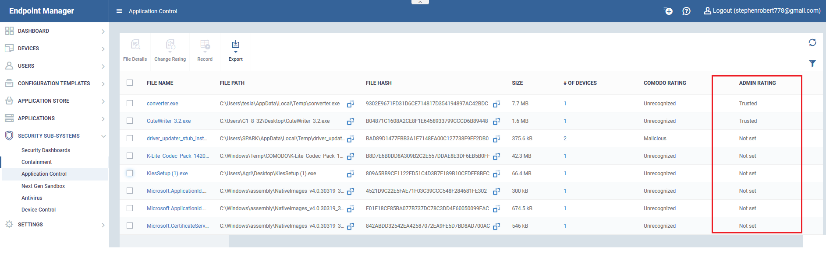The image size is (826, 257).
Task: Copy hash BAD89D1477FBB3A1E7148EA00C127738F9EF2DB0
Action: tap(496, 139)
